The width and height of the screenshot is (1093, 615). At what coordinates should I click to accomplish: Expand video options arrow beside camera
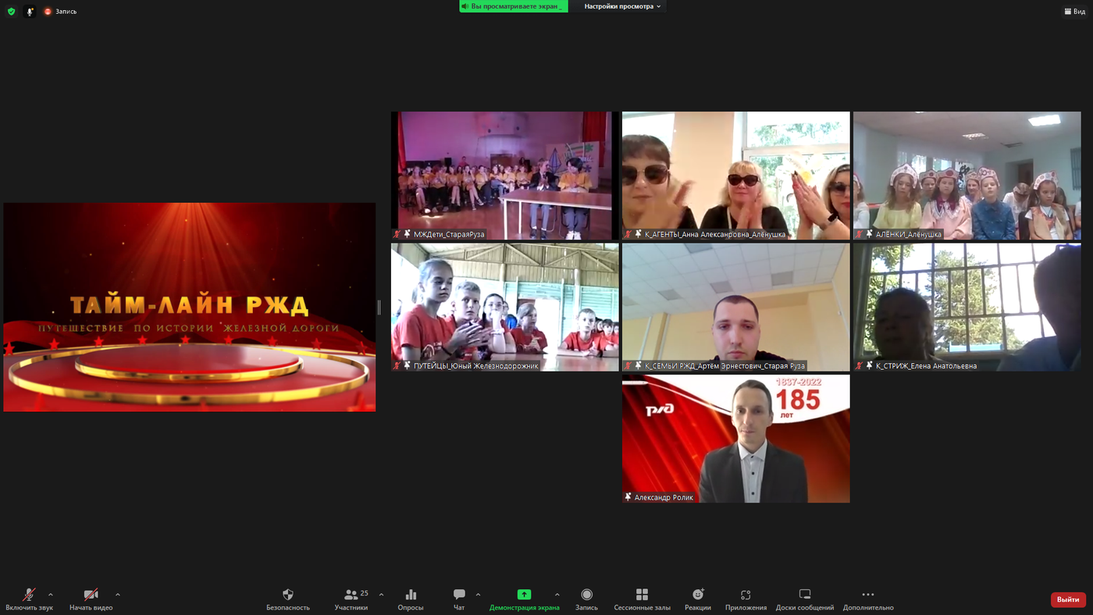point(118,595)
